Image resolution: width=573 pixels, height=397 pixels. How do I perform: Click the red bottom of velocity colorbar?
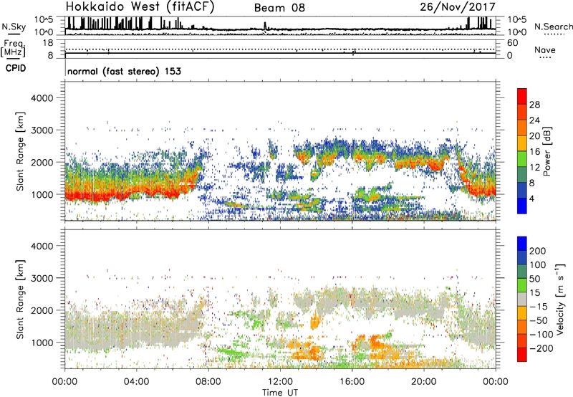tap(522, 355)
